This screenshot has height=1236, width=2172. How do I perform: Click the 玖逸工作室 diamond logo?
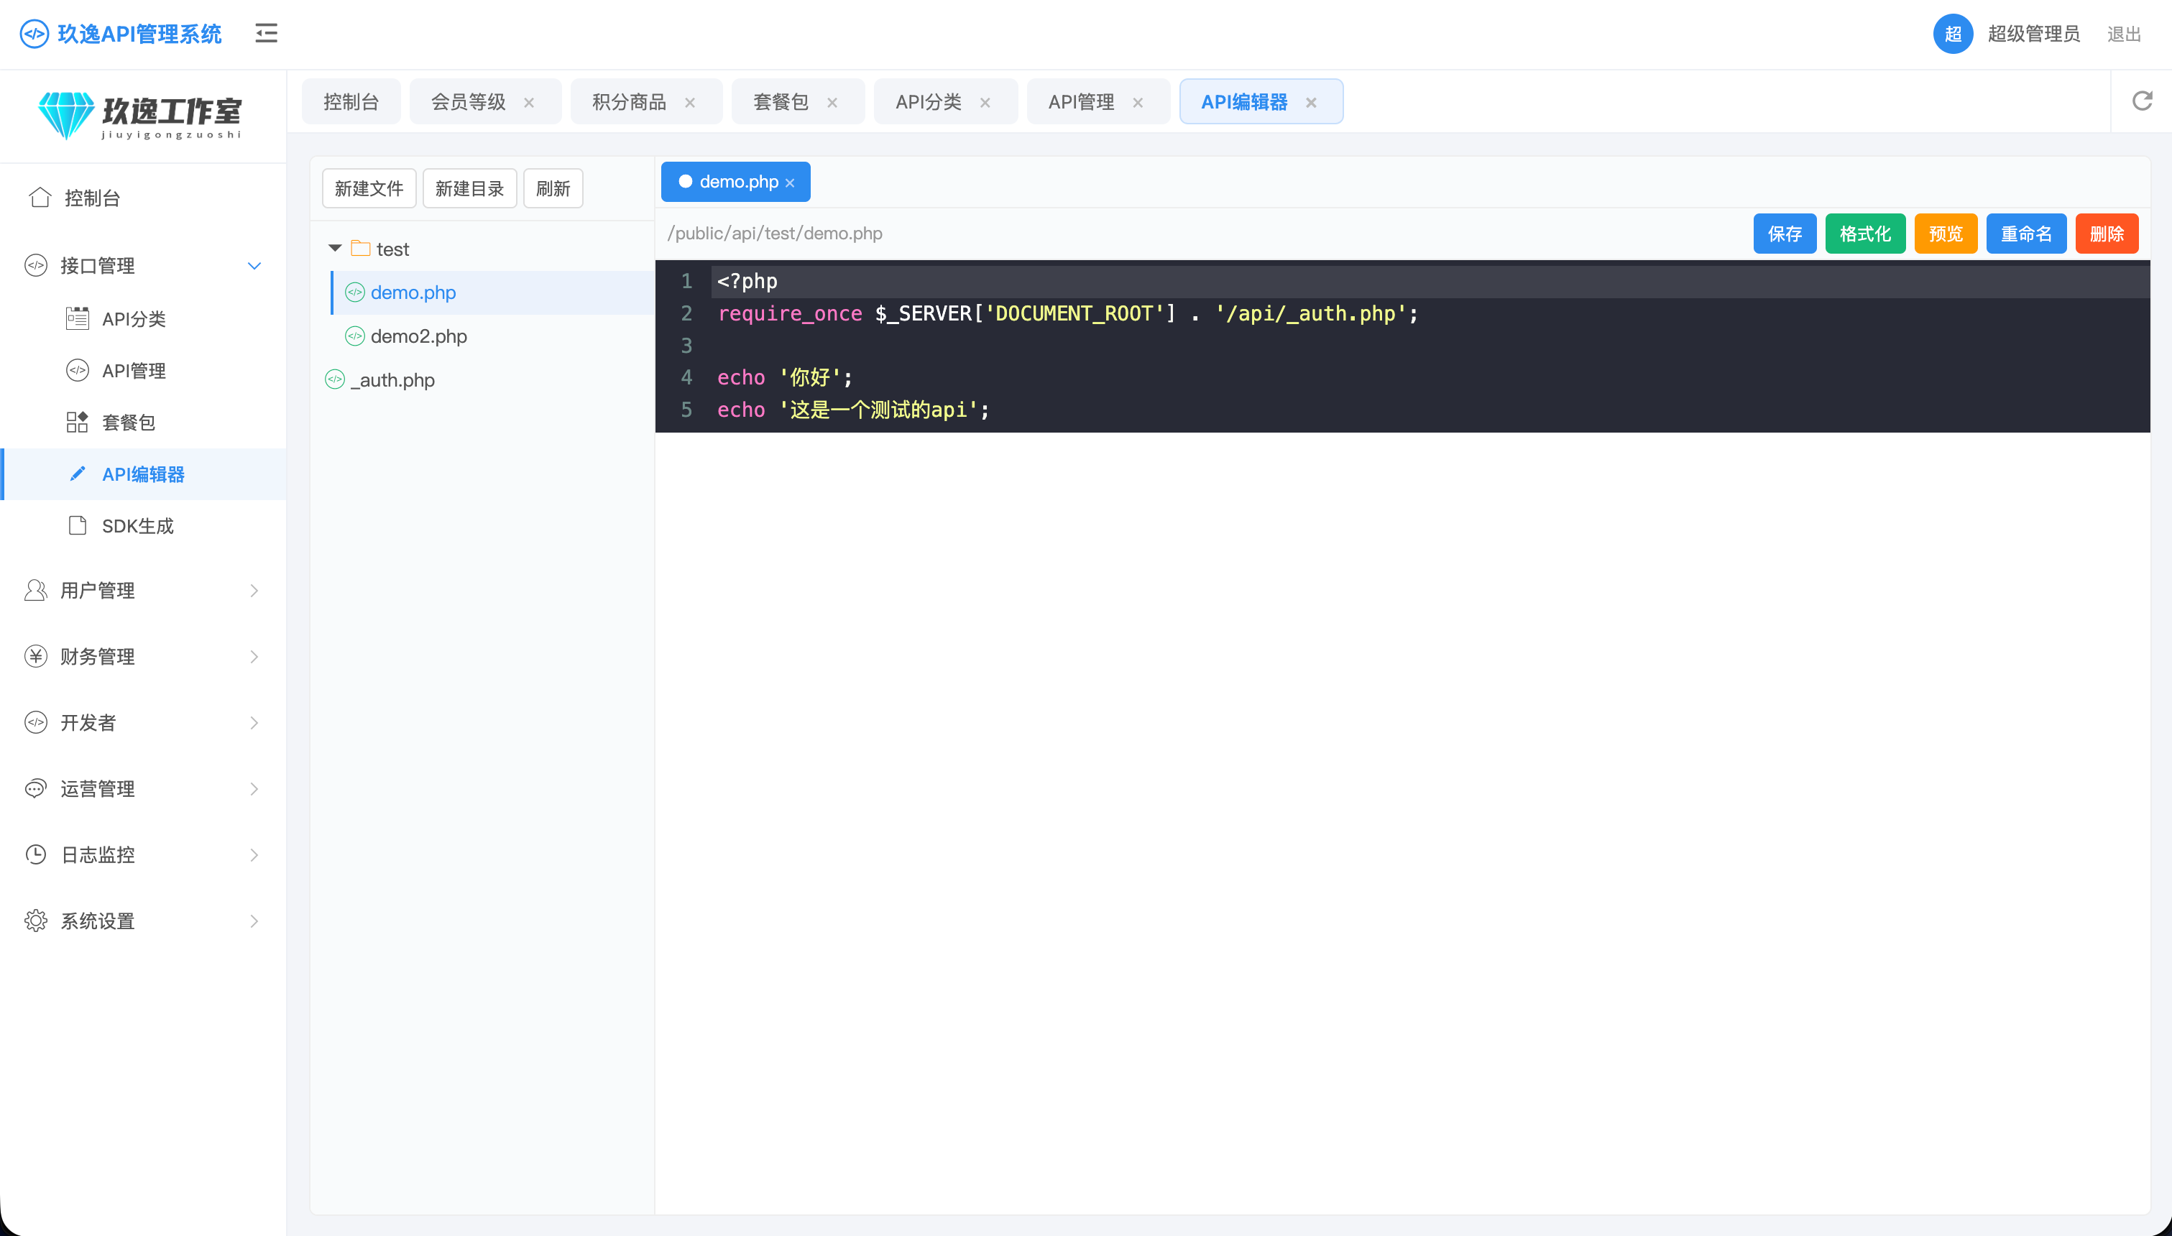pyautogui.click(x=66, y=116)
